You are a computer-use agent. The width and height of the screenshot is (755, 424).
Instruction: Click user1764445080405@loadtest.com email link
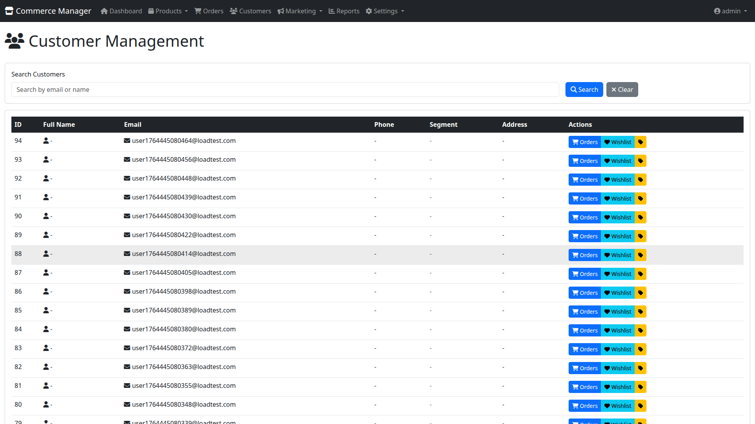click(x=184, y=272)
